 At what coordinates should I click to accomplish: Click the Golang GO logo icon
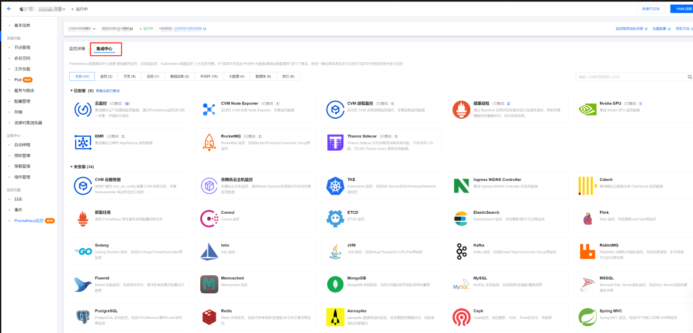click(x=83, y=252)
